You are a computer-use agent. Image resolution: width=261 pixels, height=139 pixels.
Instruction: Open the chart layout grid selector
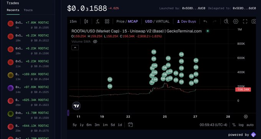click(107, 21)
